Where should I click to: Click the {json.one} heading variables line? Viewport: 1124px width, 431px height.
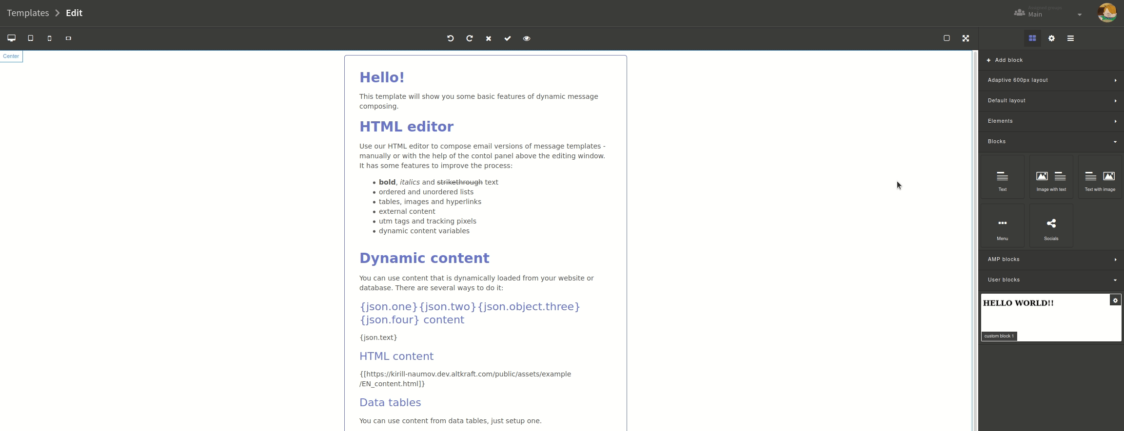coord(470,313)
